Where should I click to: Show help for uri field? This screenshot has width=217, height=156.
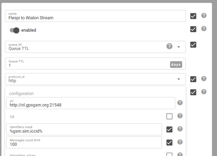180,103
